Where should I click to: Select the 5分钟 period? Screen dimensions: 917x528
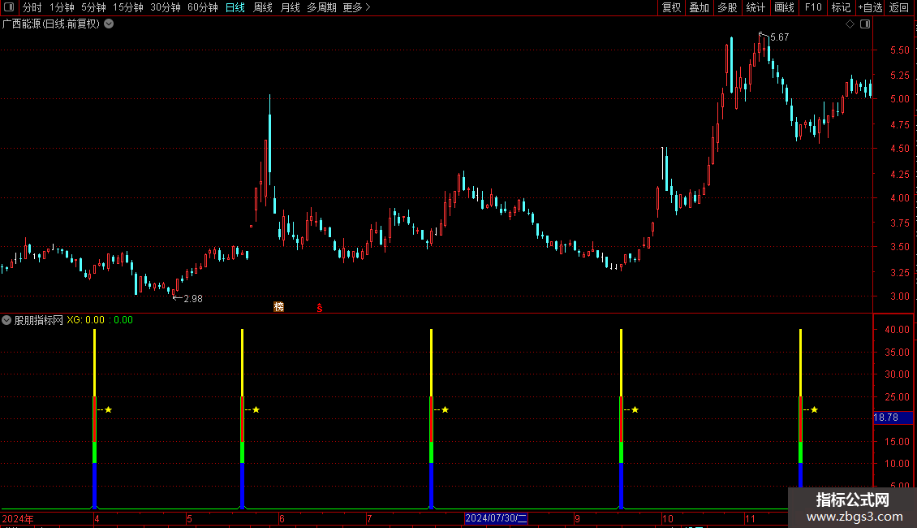coord(93,7)
